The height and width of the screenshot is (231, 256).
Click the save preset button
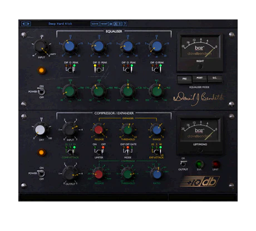click(x=95, y=24)
